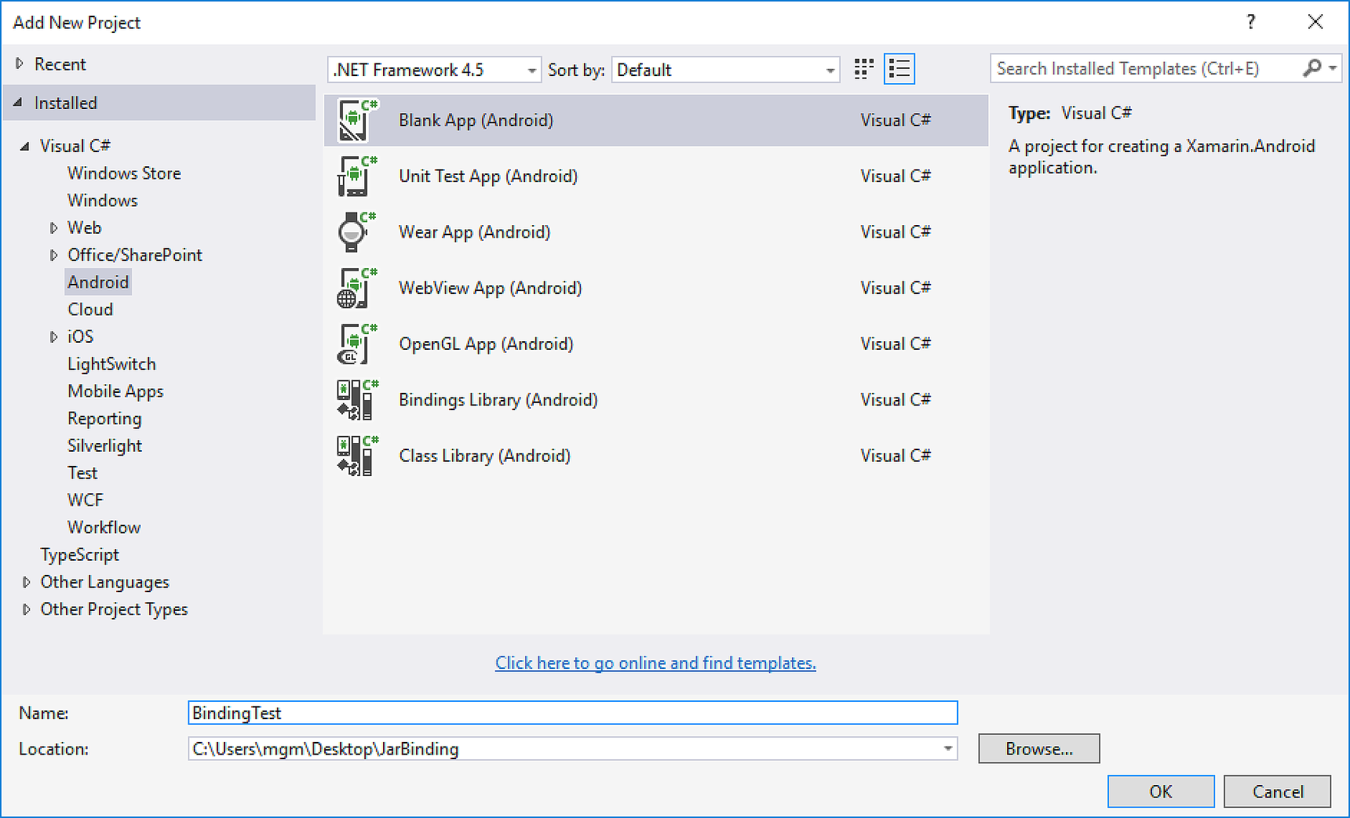Click the Wear App (Android) watch icon
Image resolution: width=1350 pixels, height=818 pixels.
357,232
